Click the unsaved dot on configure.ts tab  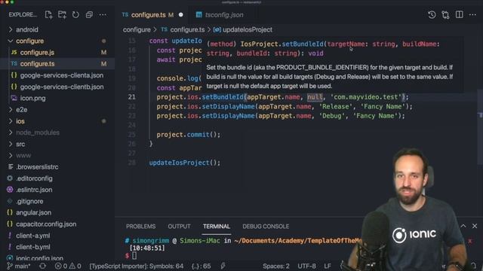pos(181,15)
